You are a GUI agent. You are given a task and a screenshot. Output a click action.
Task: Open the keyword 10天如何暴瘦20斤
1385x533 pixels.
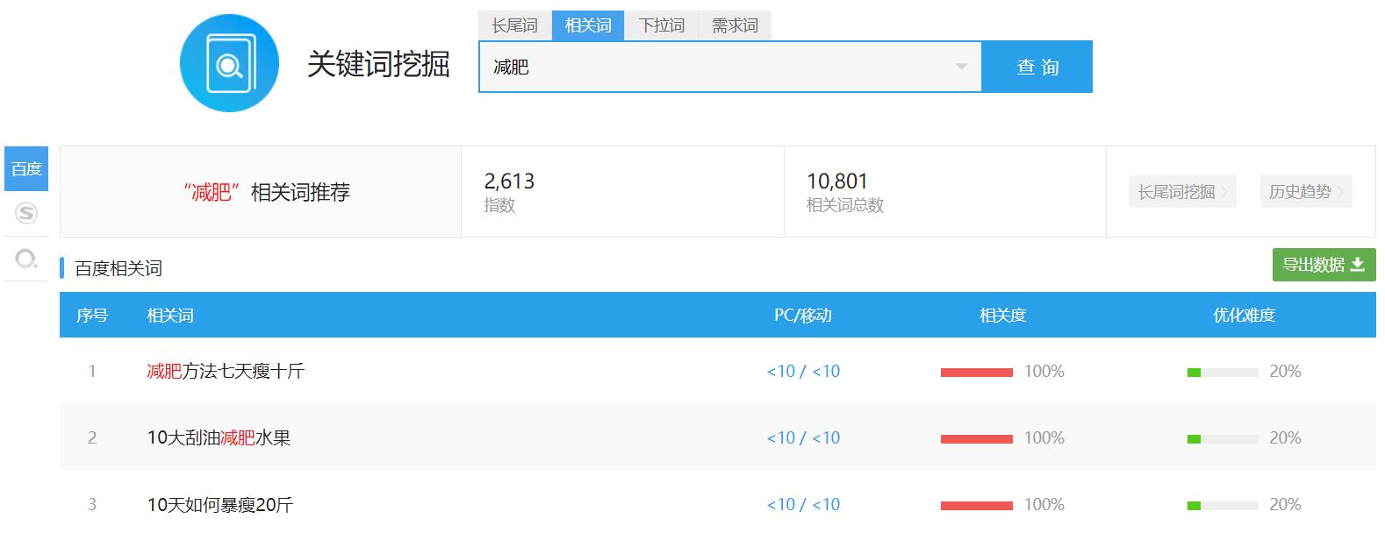tap(220, 504)
